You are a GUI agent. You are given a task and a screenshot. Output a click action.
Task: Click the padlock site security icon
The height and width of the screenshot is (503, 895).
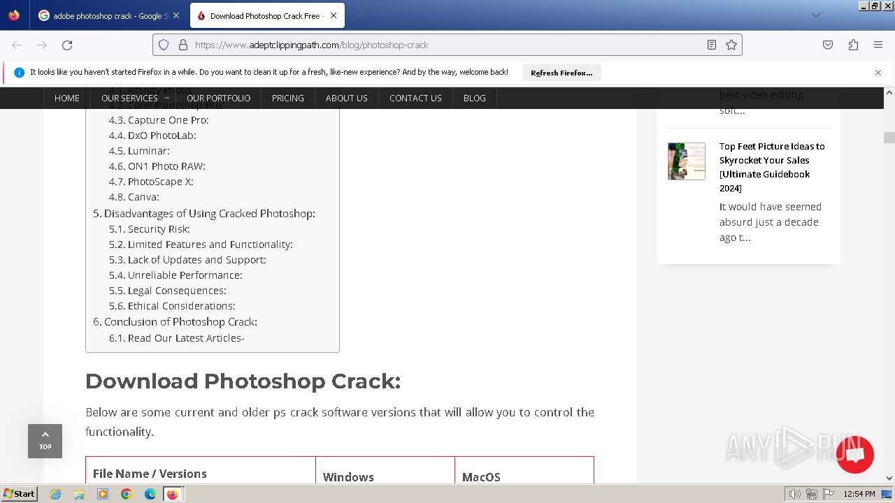(183, 45)
